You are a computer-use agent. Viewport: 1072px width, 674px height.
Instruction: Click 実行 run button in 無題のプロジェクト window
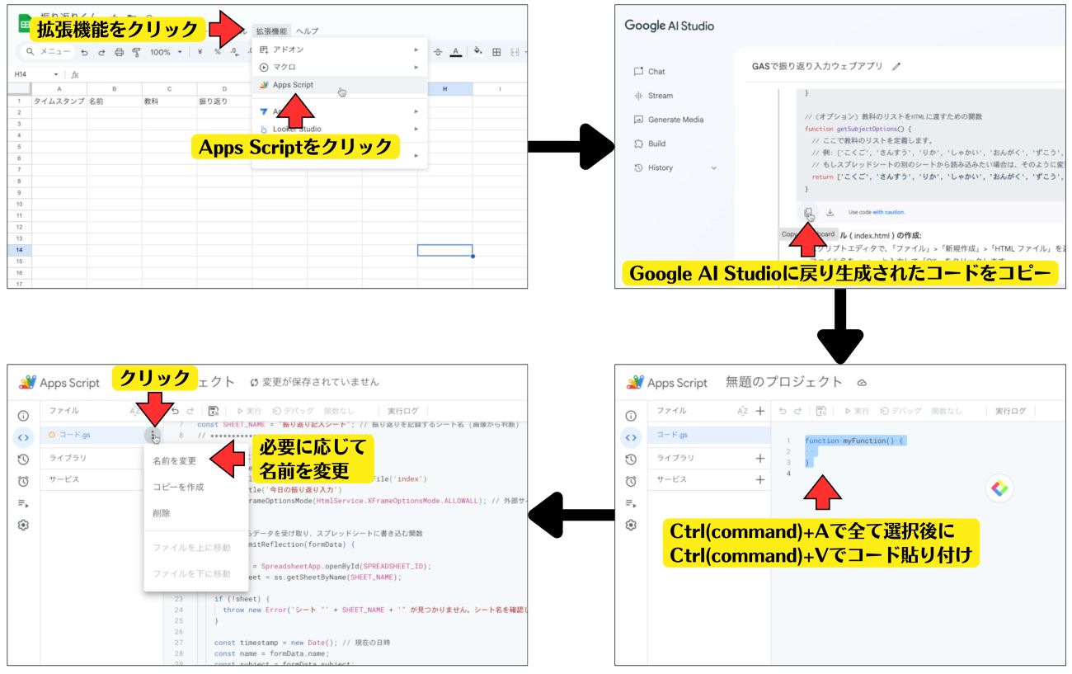[x=857, y=411]
